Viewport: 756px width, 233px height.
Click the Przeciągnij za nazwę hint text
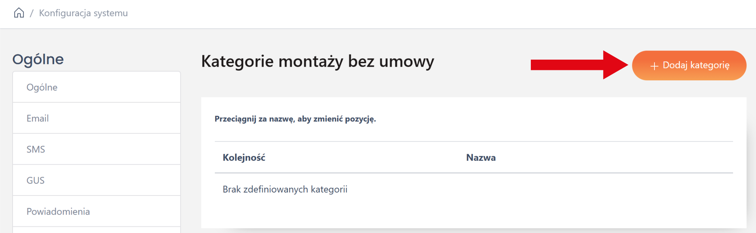(295, 119)
